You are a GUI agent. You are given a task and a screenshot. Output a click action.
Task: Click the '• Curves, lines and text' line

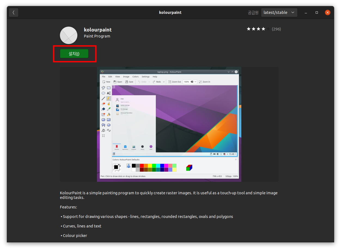(81, 226)
